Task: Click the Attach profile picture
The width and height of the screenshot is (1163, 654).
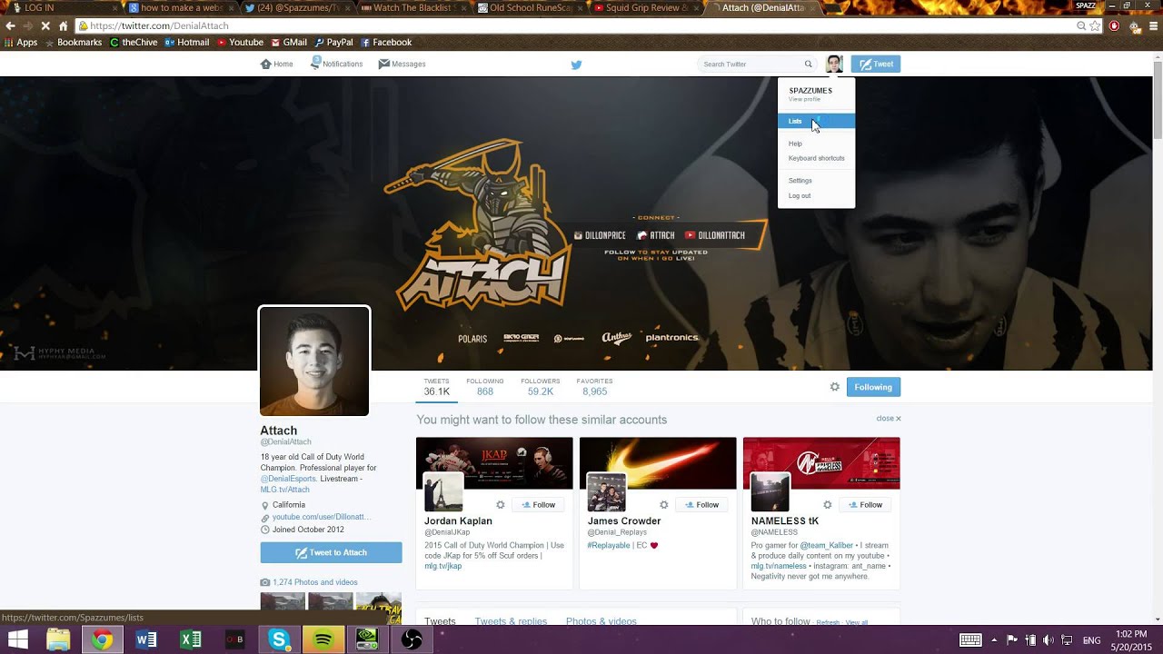Action: 314,361
